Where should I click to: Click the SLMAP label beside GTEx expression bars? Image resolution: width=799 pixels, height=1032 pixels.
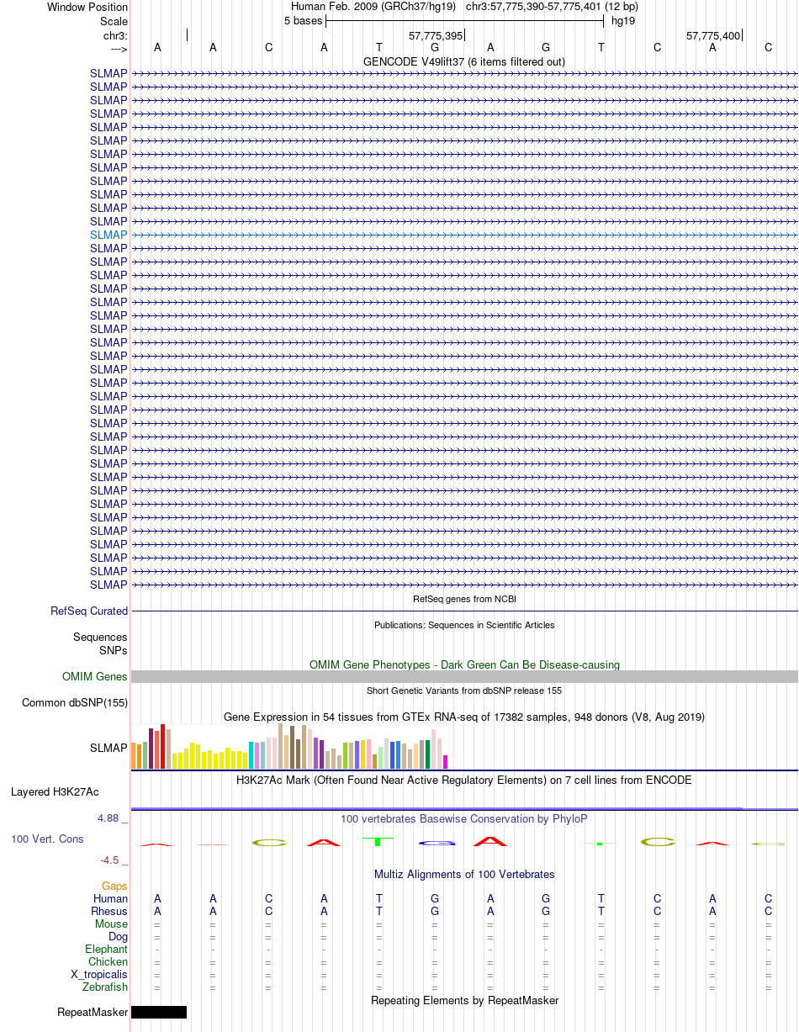[x=108, y=748]
